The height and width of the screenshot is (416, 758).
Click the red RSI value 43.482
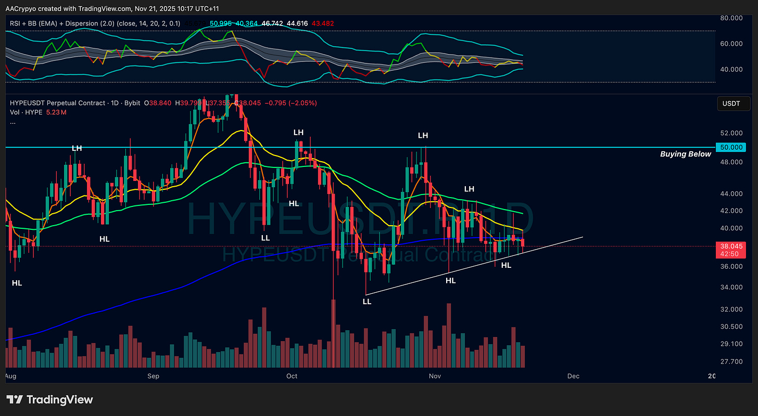point(323,23)
